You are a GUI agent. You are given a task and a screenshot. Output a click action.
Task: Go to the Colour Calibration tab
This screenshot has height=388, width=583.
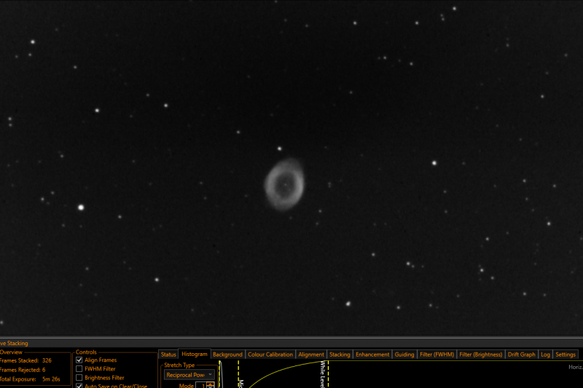(x=270, y=355)
